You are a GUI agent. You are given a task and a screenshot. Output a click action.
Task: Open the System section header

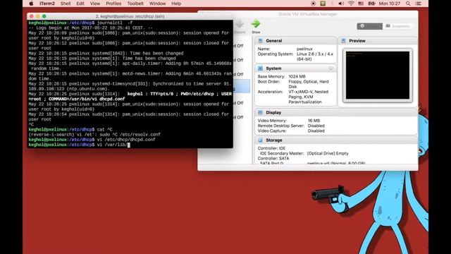(295, 68)
